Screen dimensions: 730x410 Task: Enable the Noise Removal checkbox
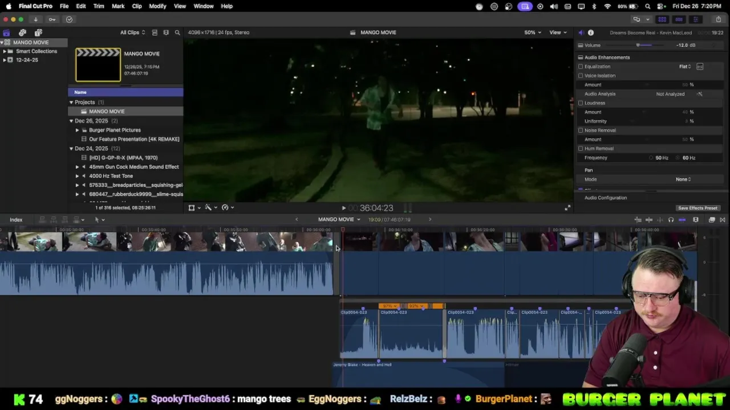581,130
